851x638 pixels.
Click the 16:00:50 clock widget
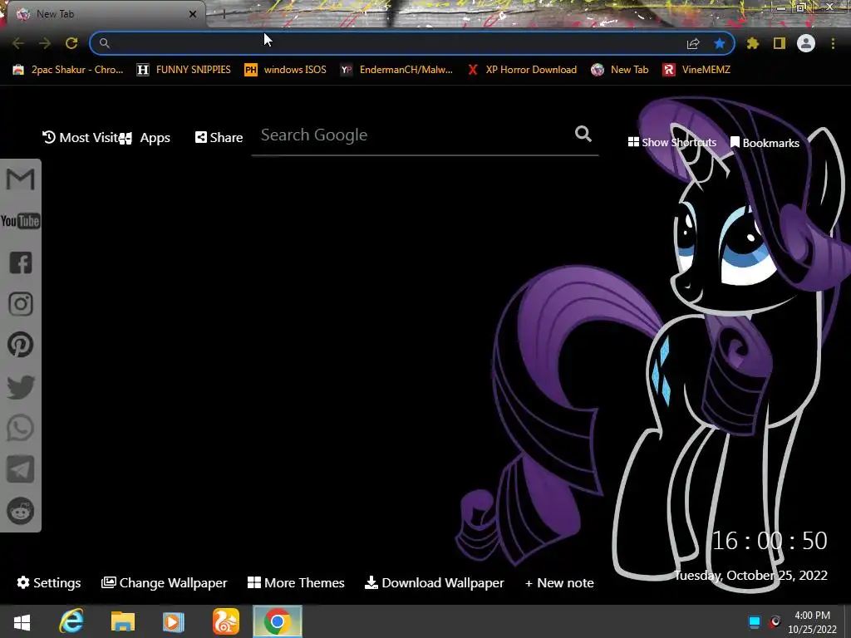pos(770,540)
